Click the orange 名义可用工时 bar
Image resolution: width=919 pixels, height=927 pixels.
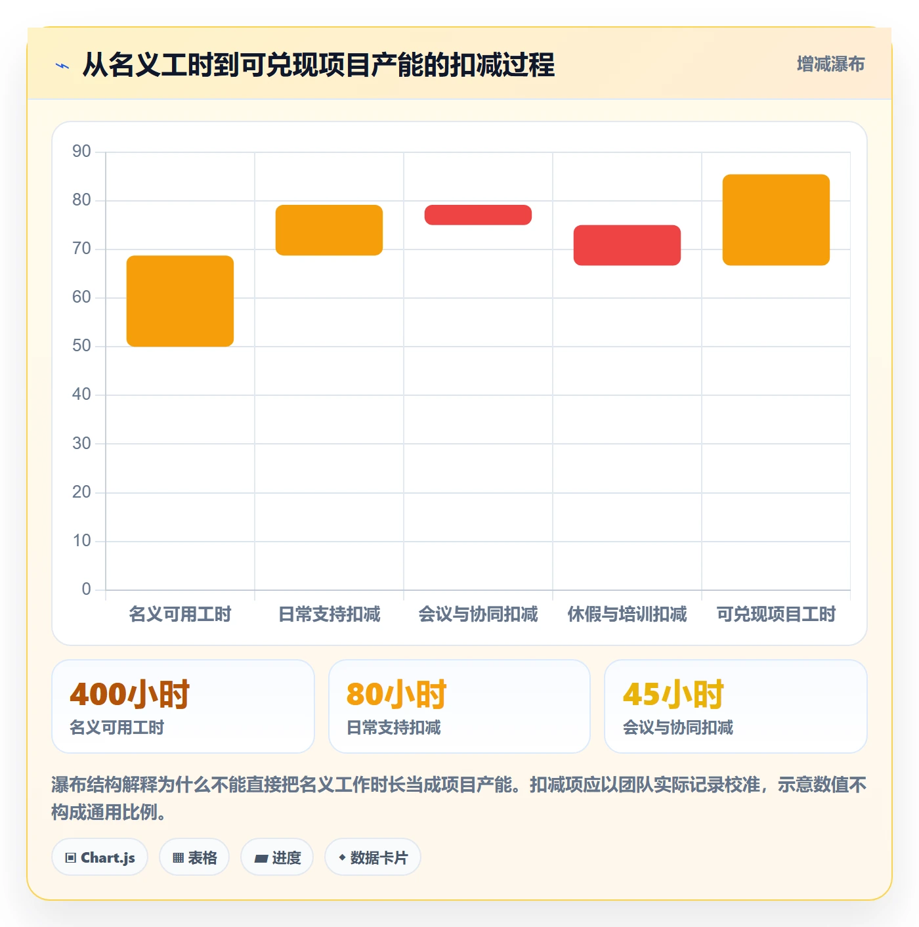[x=180, y=301]
